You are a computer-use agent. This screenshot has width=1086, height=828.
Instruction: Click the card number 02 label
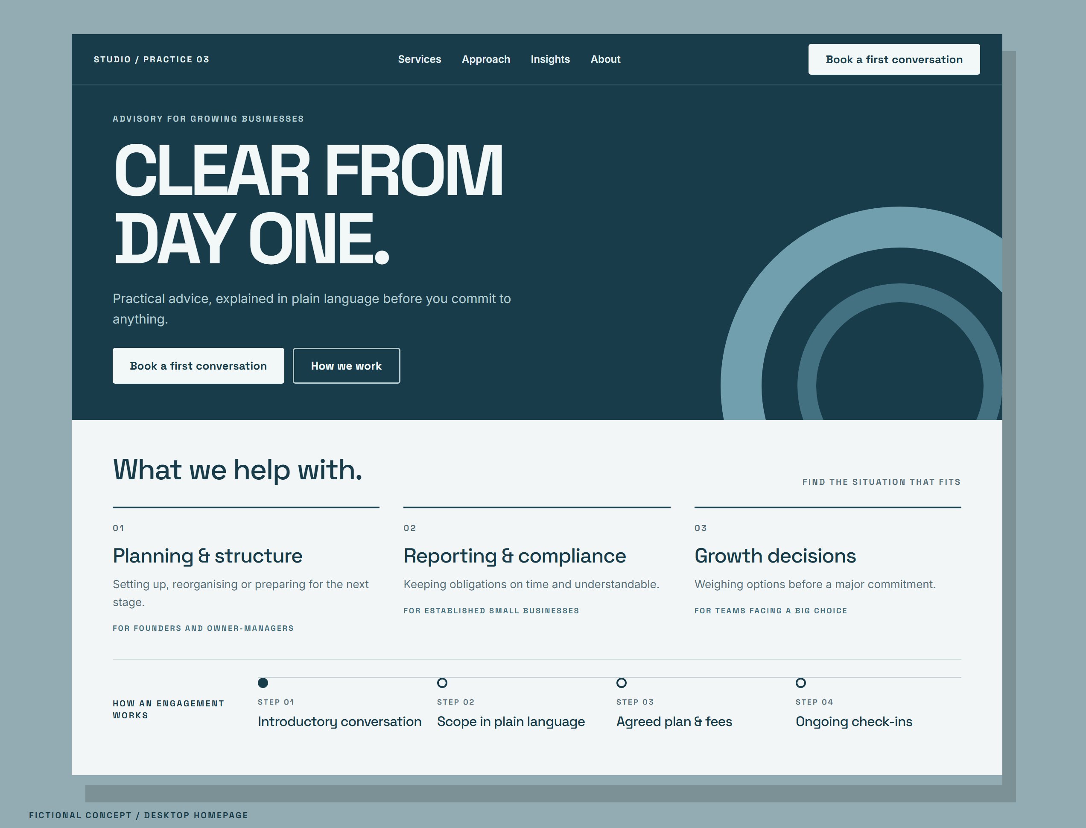click(410, 528)
